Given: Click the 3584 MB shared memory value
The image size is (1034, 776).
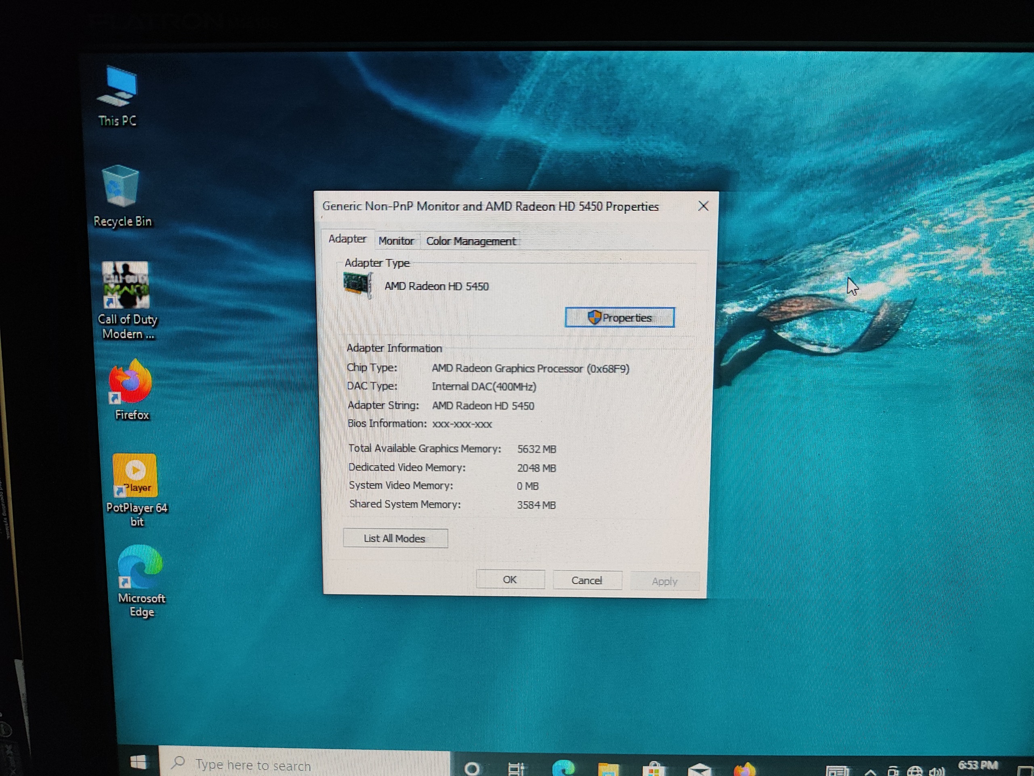Looking at the screenshot, I should [x=536, y=505].
